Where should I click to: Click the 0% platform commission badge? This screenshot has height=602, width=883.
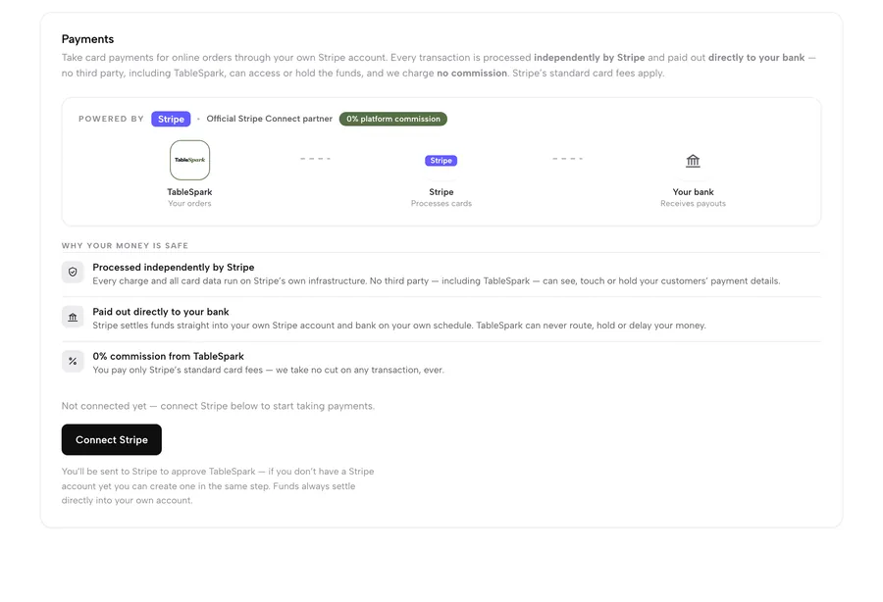coord(393,119)
